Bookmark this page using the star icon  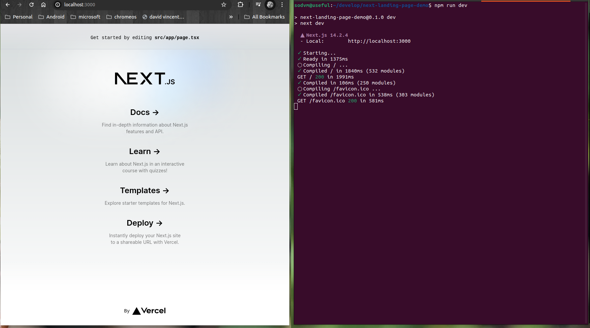click(224, 5)
